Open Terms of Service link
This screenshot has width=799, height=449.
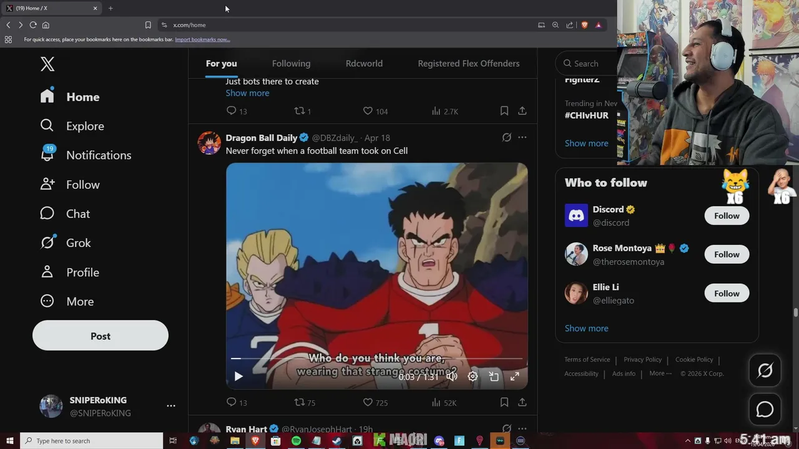tap(587, 359)
